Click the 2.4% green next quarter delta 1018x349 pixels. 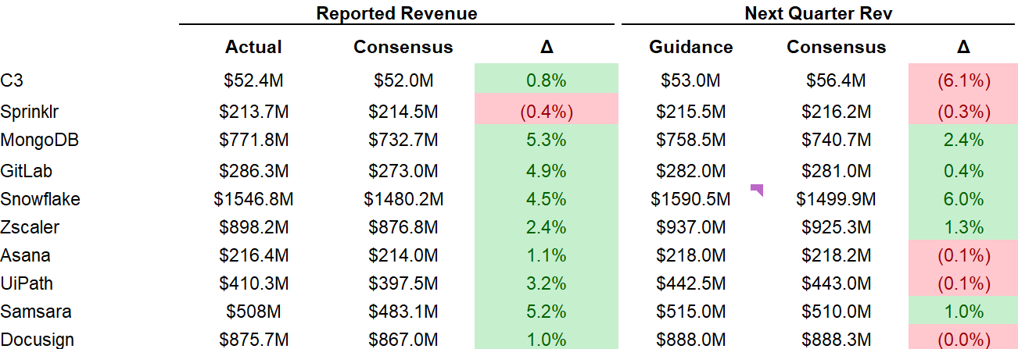[963, 140]
